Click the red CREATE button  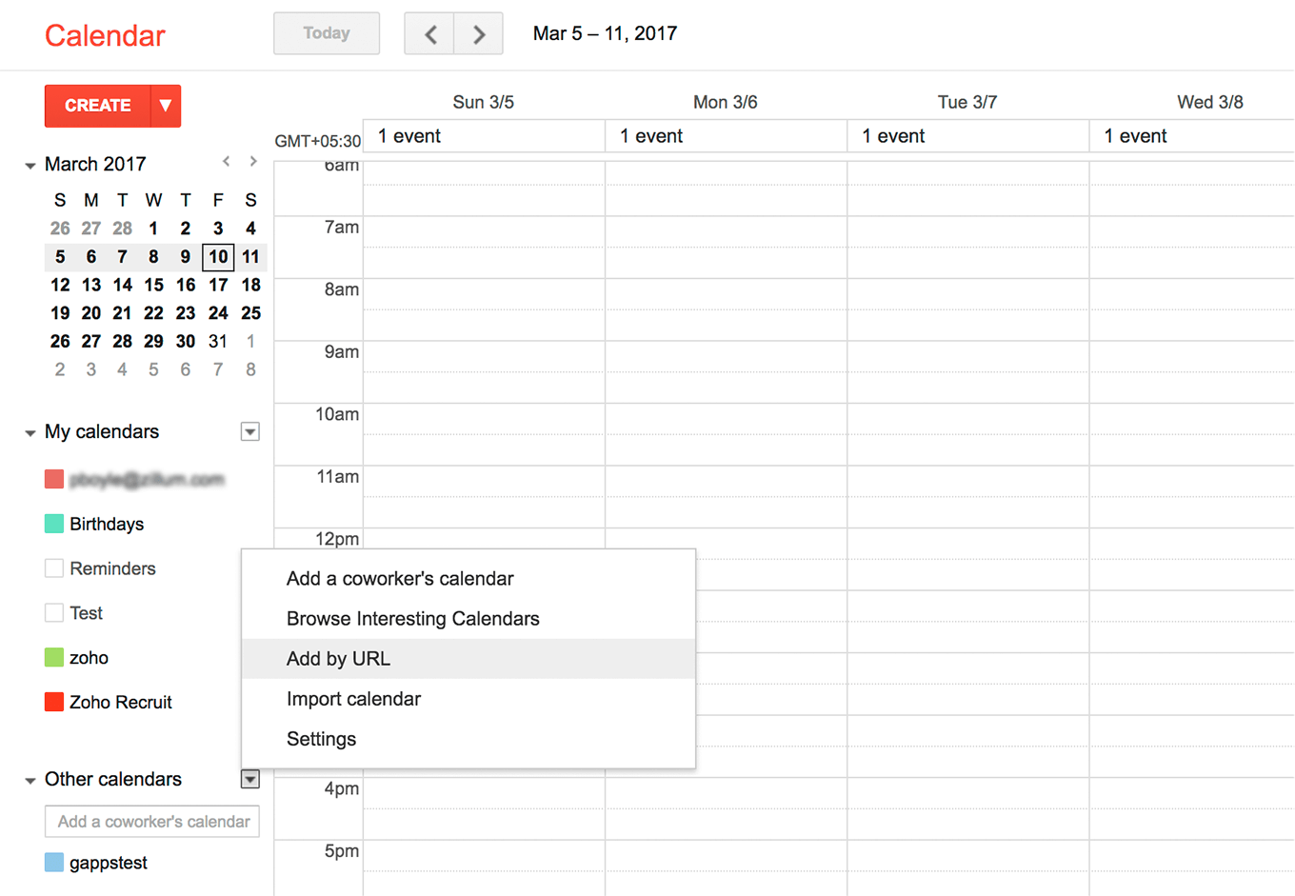tap(97, 106)
